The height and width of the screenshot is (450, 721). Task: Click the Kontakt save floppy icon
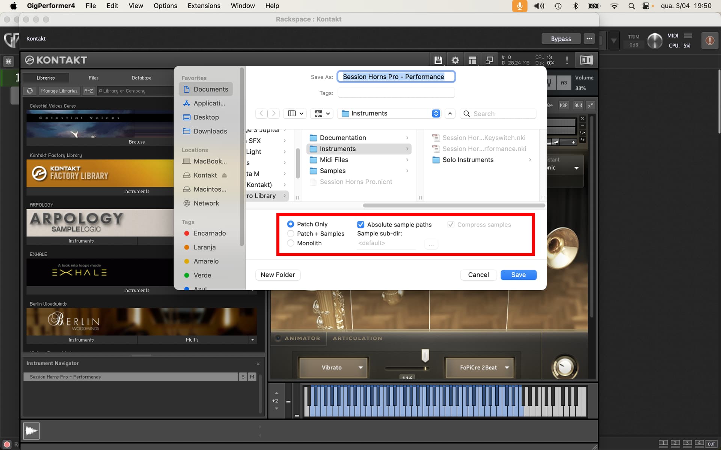pos(438,60)
